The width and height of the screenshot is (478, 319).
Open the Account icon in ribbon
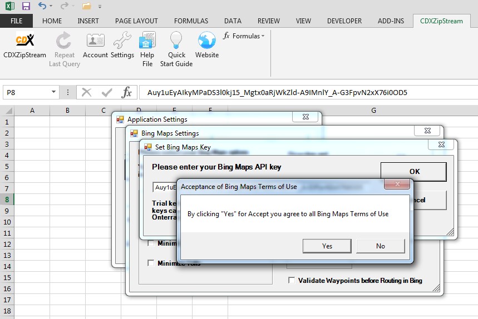[95, 40]
